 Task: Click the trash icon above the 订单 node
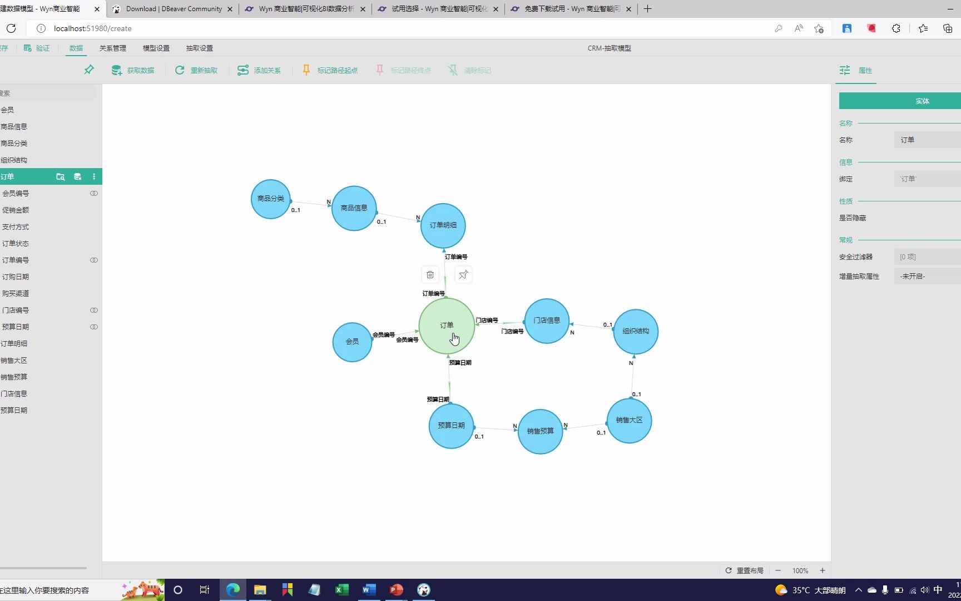[430, 275]
